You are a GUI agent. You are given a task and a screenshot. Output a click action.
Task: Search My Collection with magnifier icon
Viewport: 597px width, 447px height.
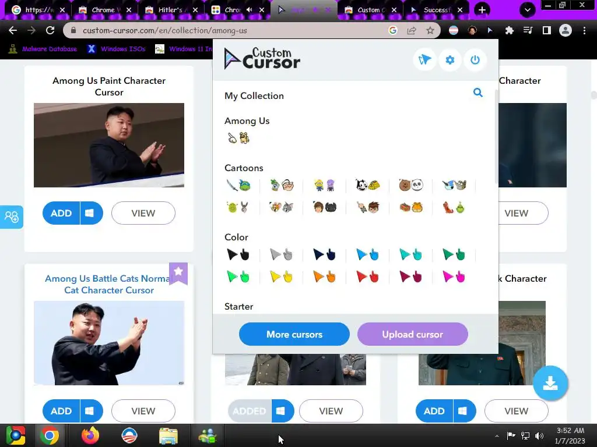[x=478, y=93]
